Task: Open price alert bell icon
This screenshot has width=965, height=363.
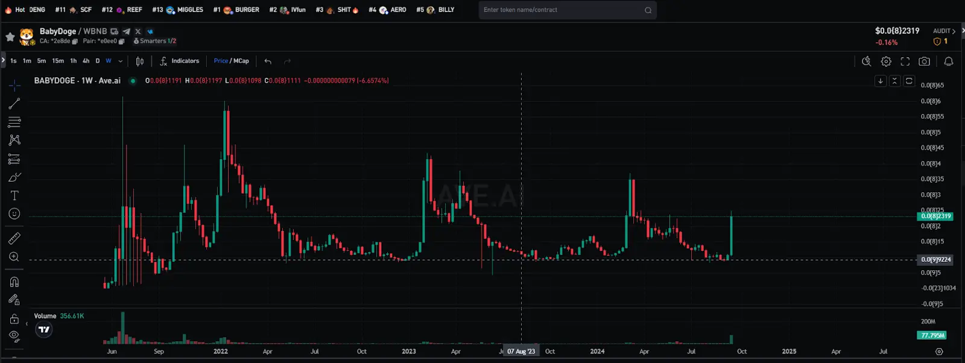Action: (949, 62)
